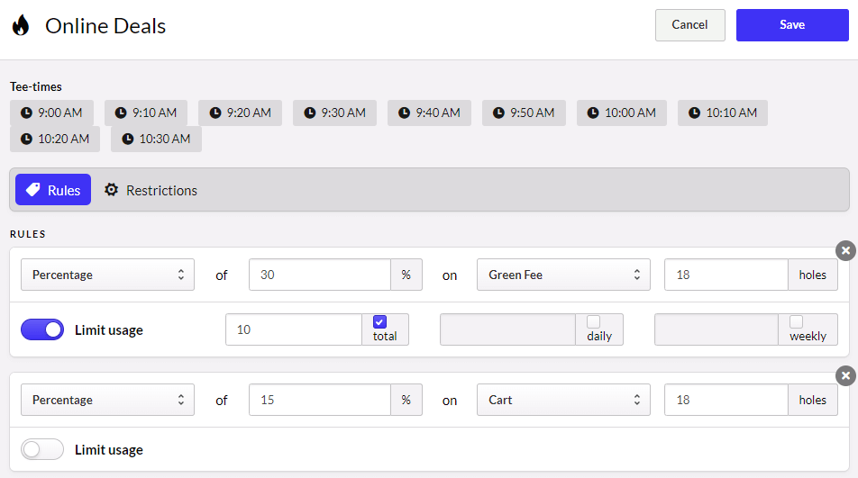Choose the 10:30 AM tee-time chip
Viewport: 858px width, 478px height.
pyautogui.click(x=156, y=139)
